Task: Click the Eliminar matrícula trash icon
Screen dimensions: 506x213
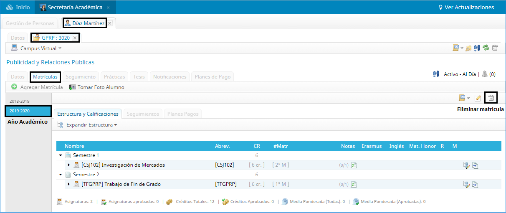Action: [x=491, y=98]
